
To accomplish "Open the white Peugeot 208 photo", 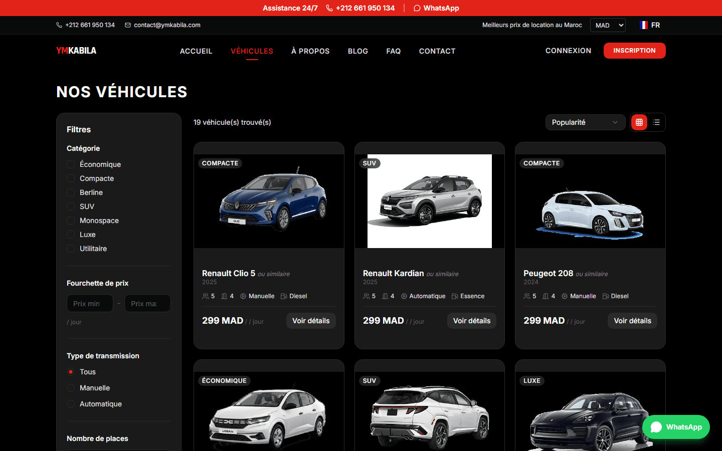I will tap(590, 201).
